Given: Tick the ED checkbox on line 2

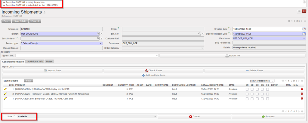Looking at the screenshot, I should (252, 94).
